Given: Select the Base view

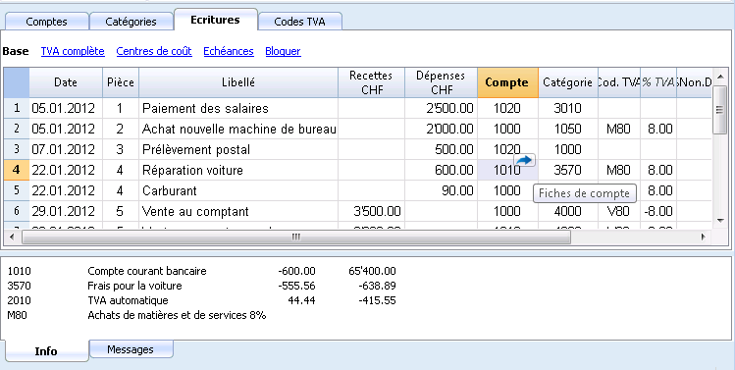Looking at the screenshot, I should (x=16, y=51).
